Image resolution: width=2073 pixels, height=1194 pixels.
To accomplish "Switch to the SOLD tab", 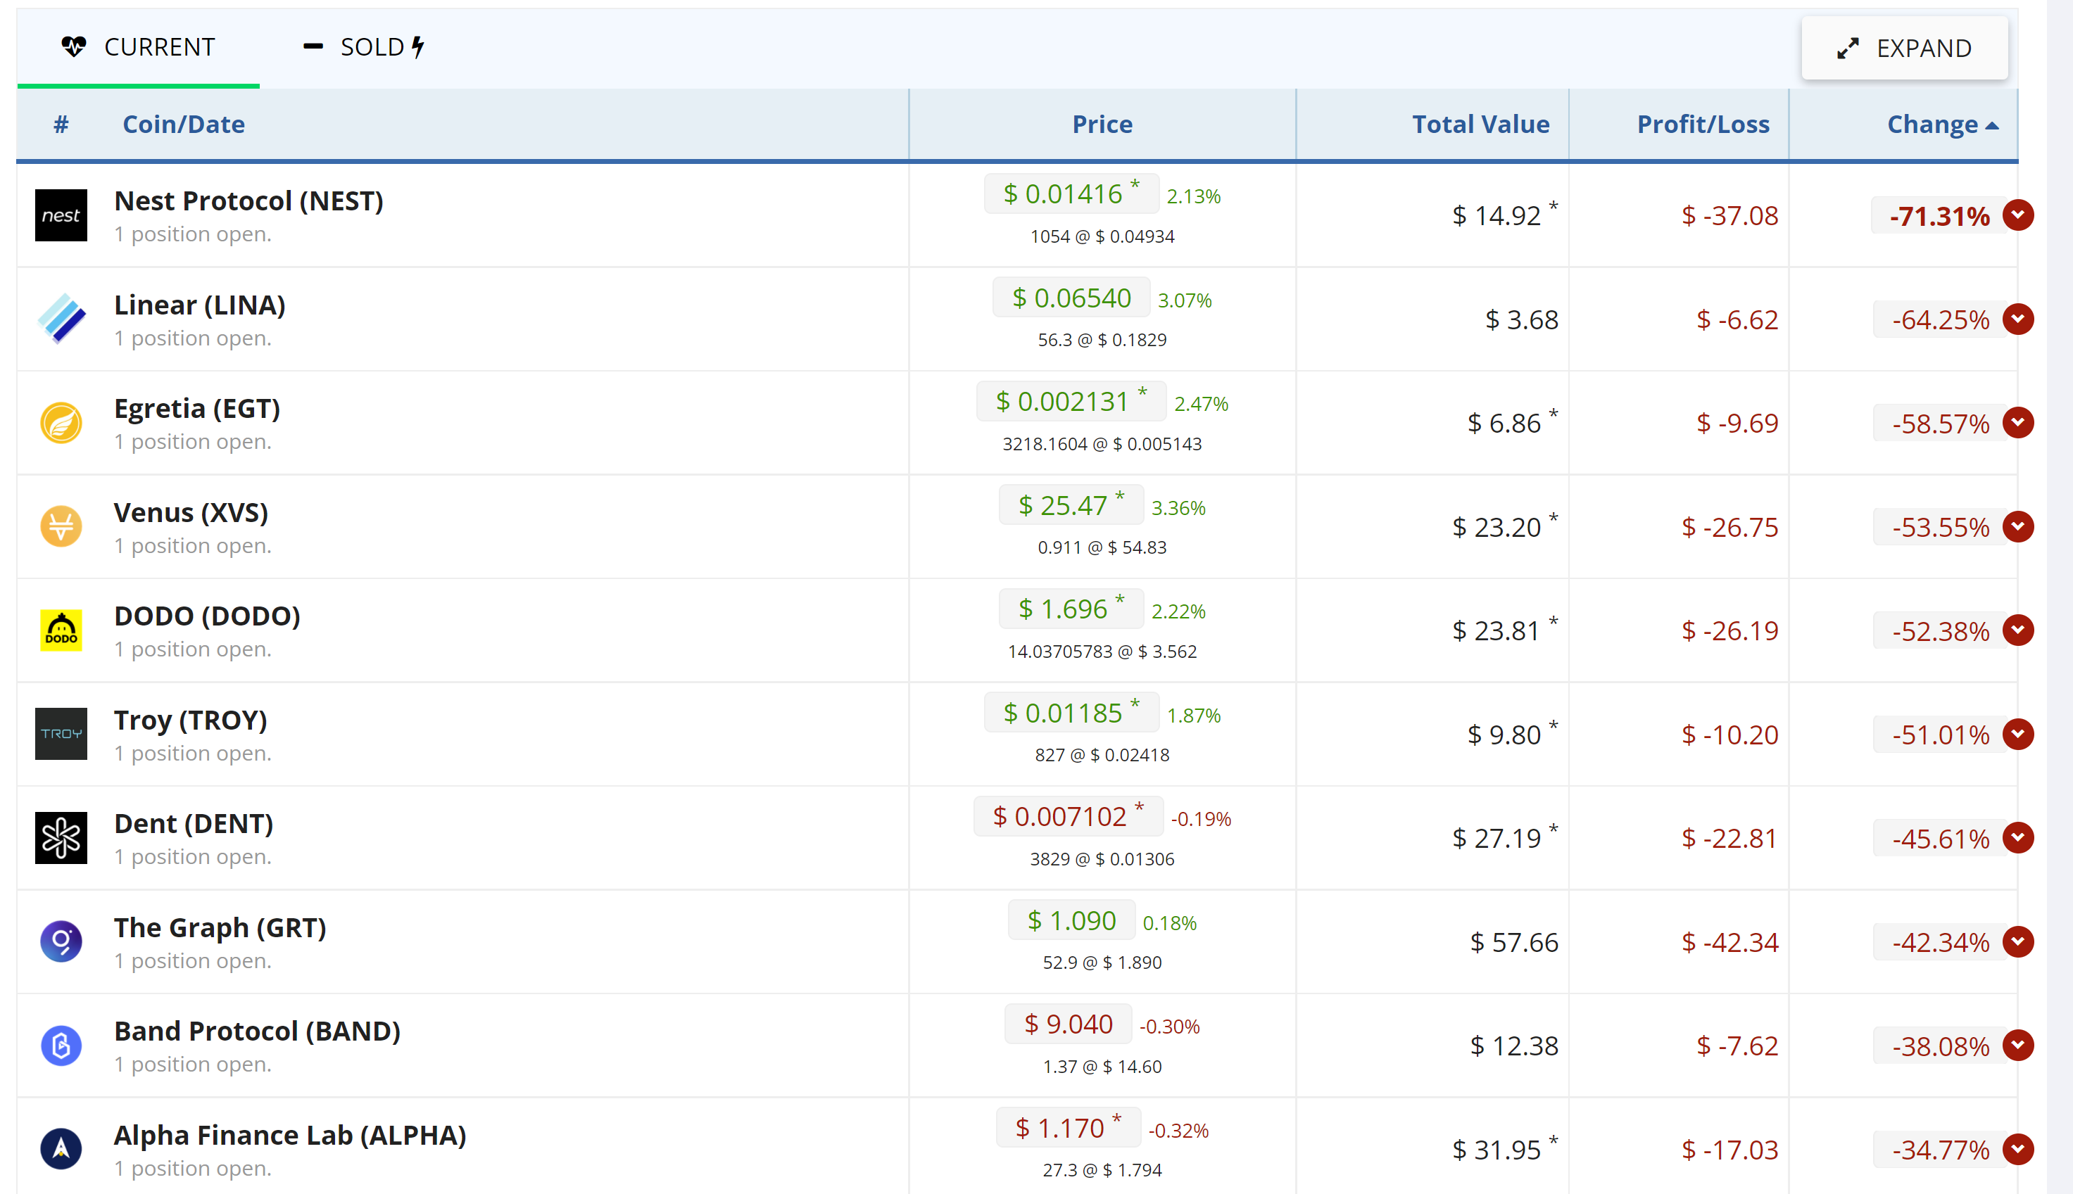I will pos(363,48).
